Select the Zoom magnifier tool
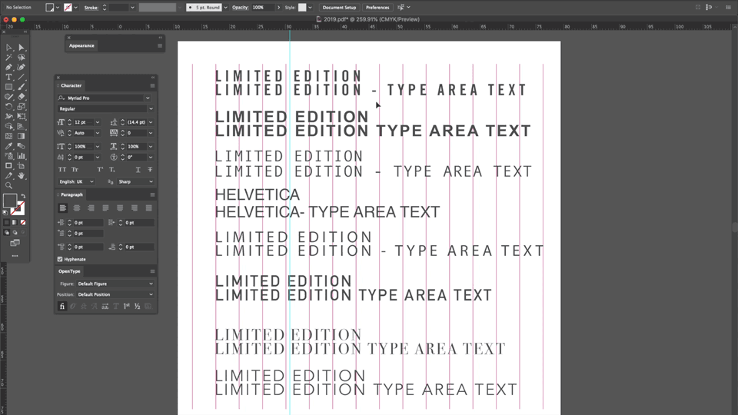738x415 pixels. (8, 186)
